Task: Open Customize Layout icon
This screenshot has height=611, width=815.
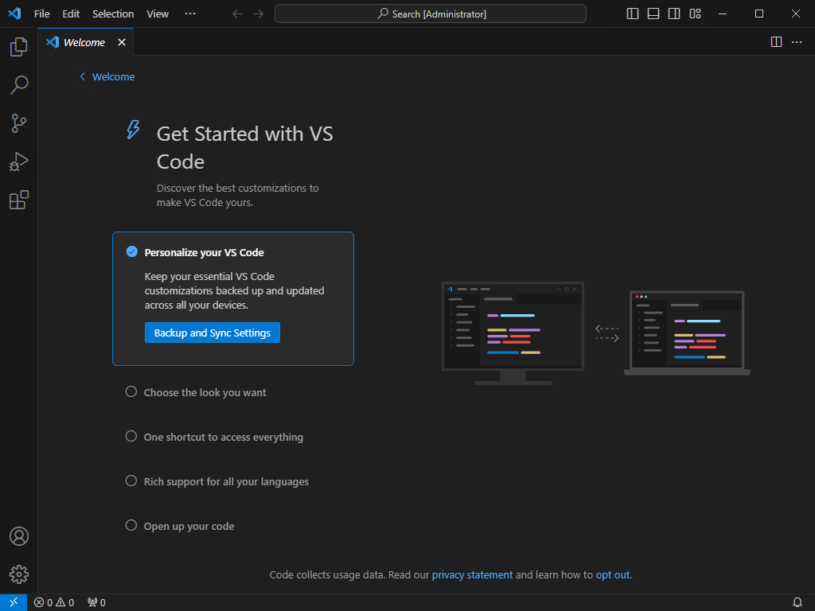Action: (x=695, y=14)
